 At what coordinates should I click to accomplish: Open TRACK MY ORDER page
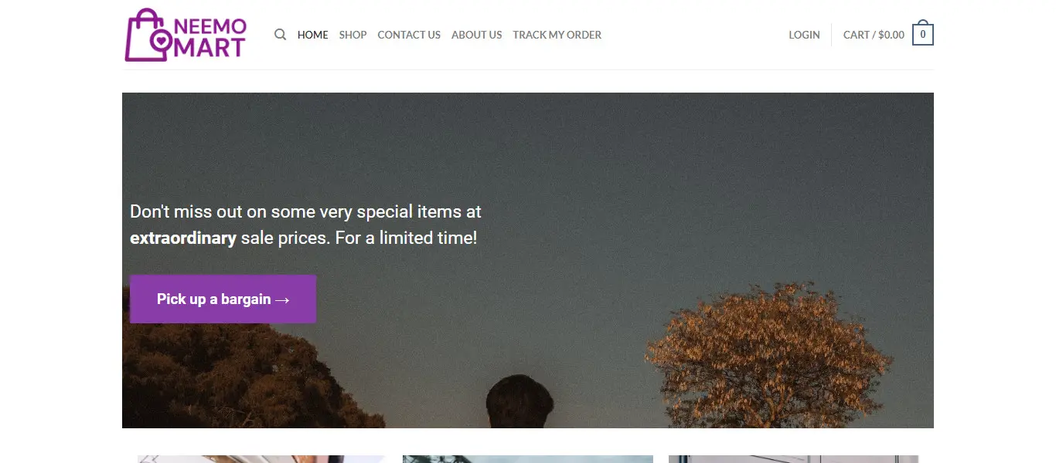click(x=557, y=35)
